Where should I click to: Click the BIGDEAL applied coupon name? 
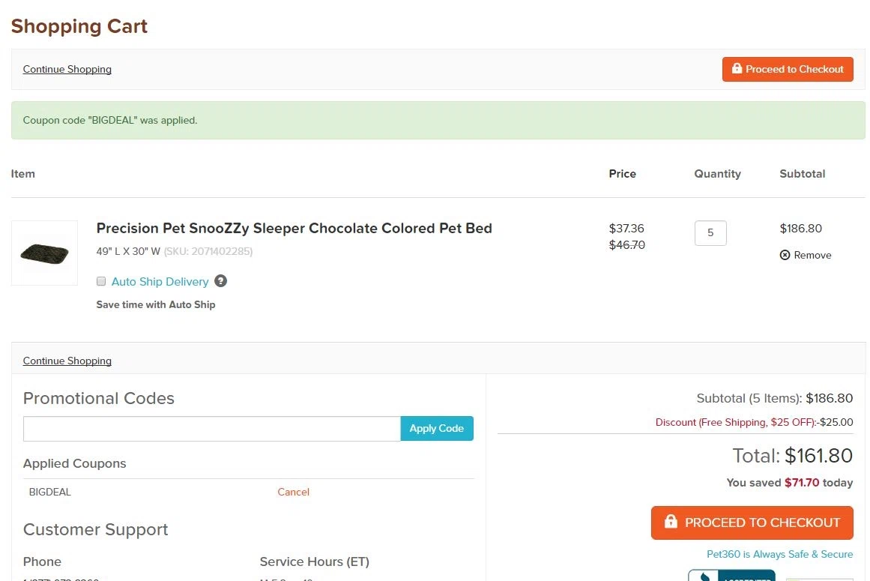point(50,492)
